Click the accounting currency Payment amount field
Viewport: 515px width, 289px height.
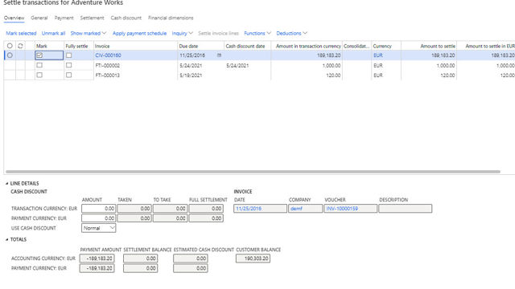pyautogui.click(x=97, y=258)
